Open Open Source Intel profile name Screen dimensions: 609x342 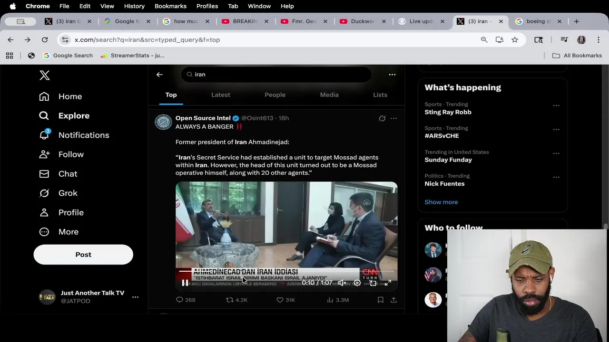(203, 118)
